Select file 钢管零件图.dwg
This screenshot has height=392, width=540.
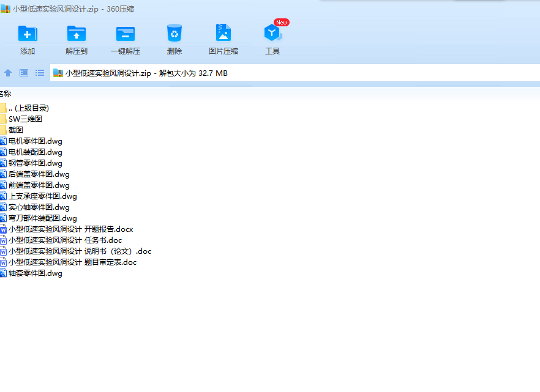(x=35, y=163)
